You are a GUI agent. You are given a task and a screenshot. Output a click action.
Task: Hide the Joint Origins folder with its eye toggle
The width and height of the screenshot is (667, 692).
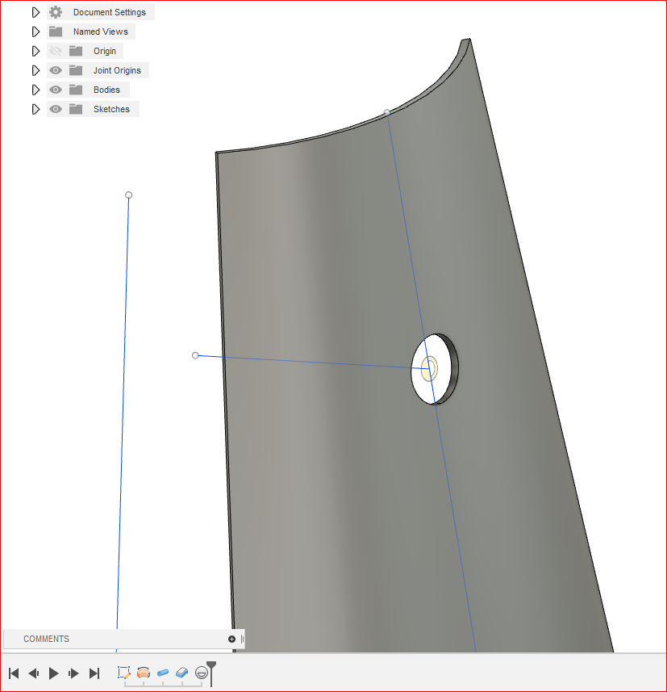pos(55,70)
